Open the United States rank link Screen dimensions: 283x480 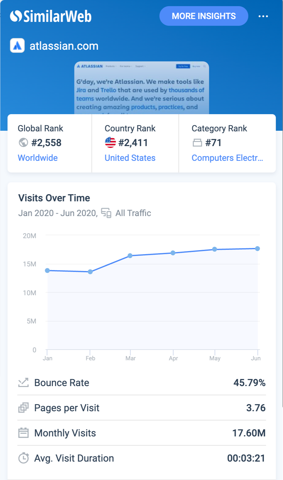(130, 158)
